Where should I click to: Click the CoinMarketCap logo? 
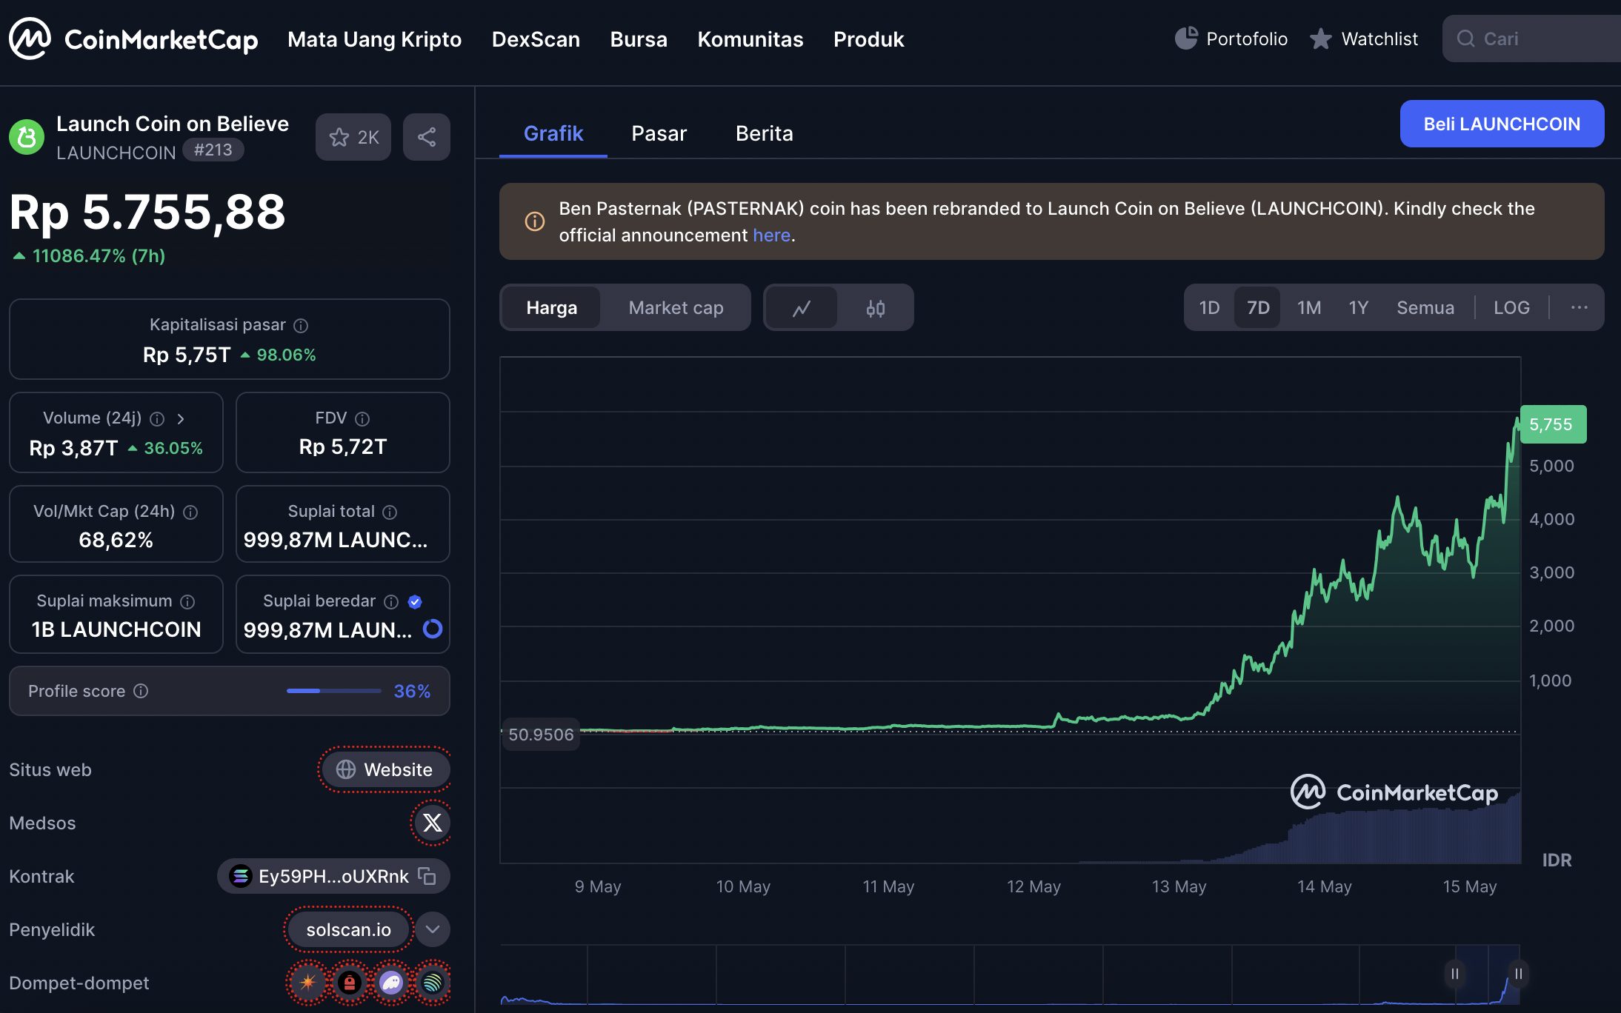[133, 39]
